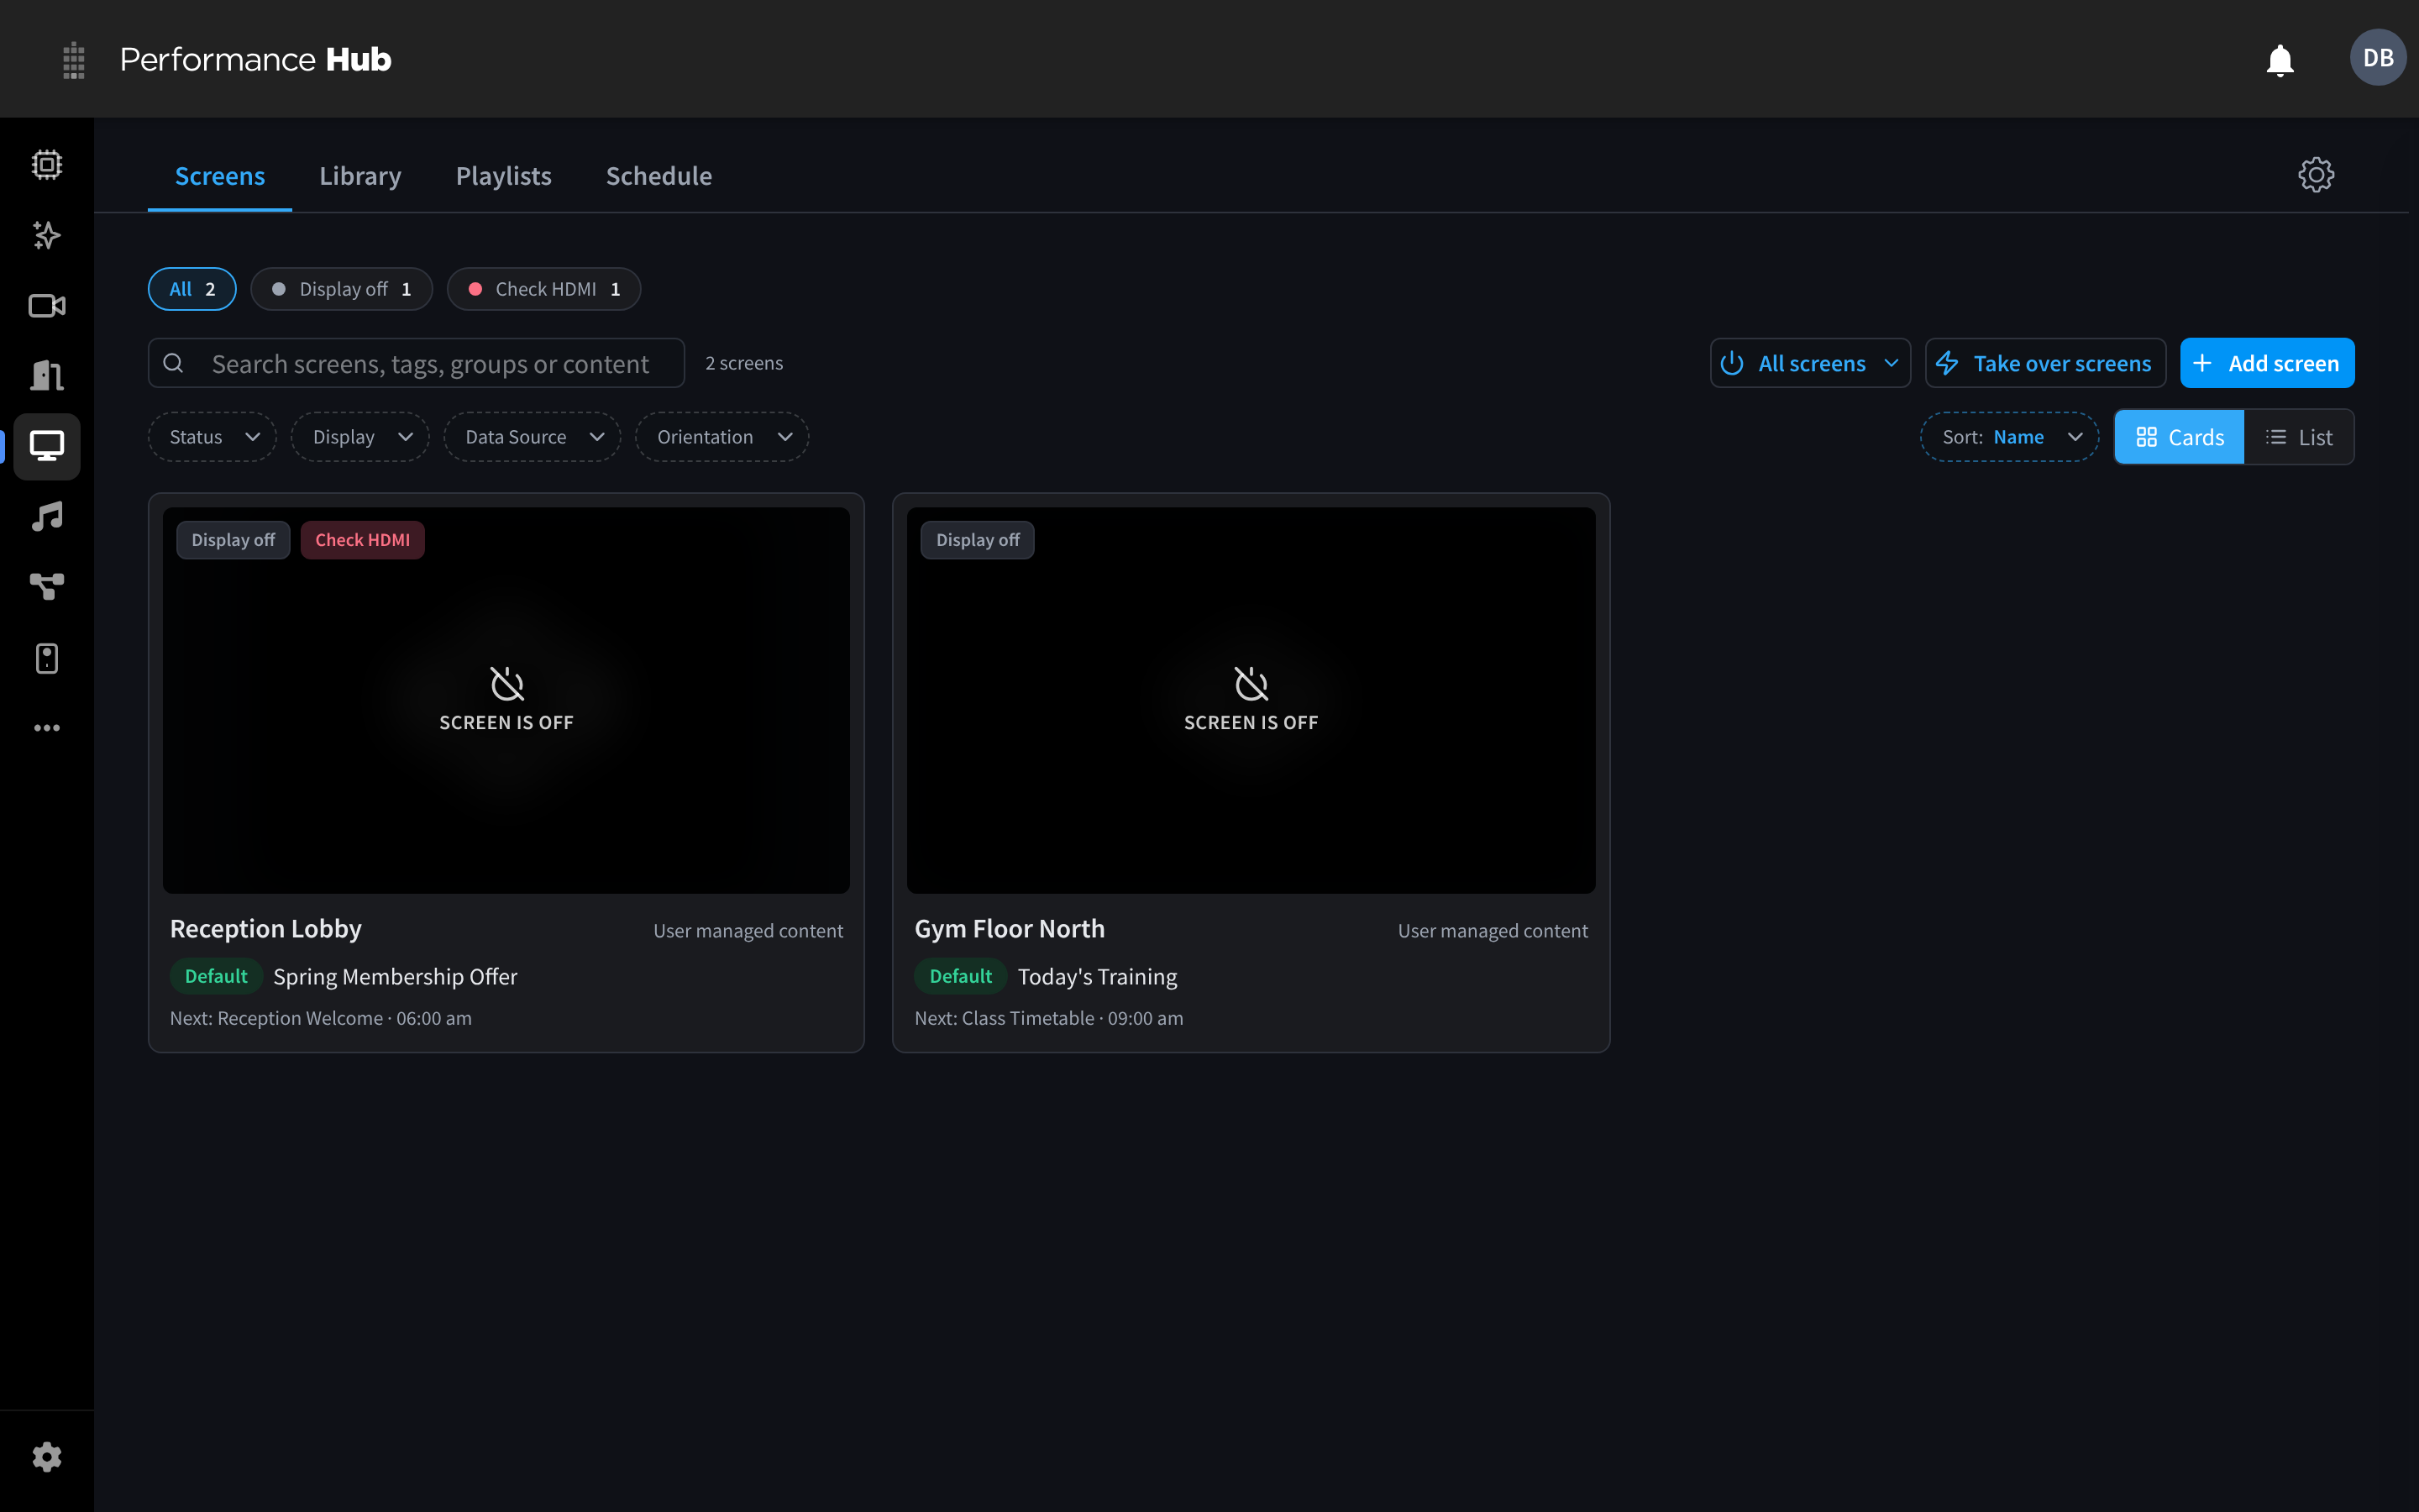This screenshot has height=1512, width=2419.
Task: Click 'Next: Class Timetable · 09:00 am' text
Action: tap(1048, 1018)
